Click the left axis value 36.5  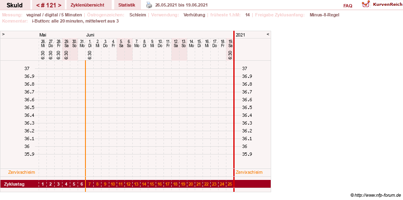point(29,107)
